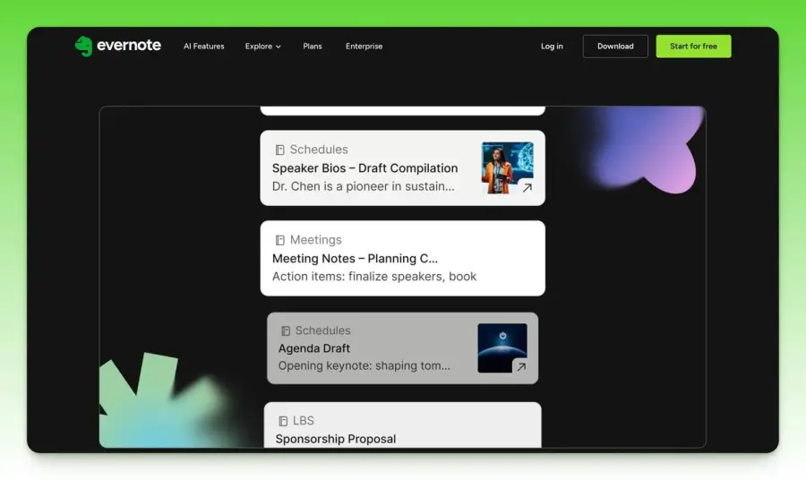Click the notebook icon in Agenda Draft card
Image resolution: width=806 pixels, height=480 pixels.
click(x=286, y=331)
